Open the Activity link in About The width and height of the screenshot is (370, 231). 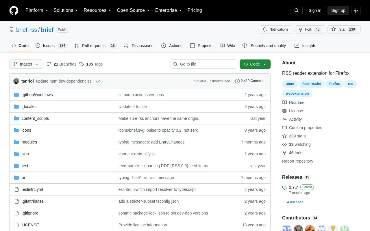[292, 119]
